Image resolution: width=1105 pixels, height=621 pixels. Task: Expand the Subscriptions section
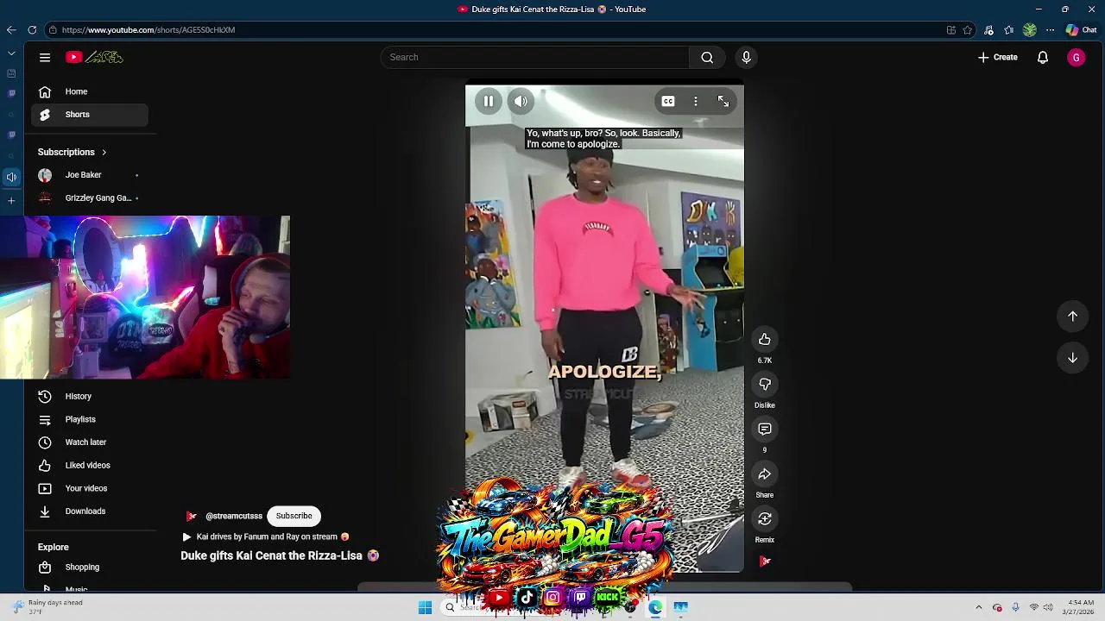coord(73,152)
